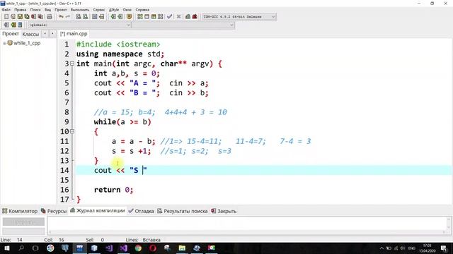Open the Правка menu

point(21,9)
